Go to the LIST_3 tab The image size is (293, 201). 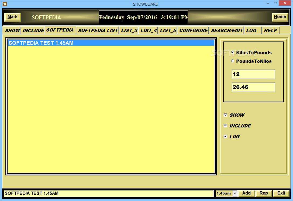pos(129,30)
